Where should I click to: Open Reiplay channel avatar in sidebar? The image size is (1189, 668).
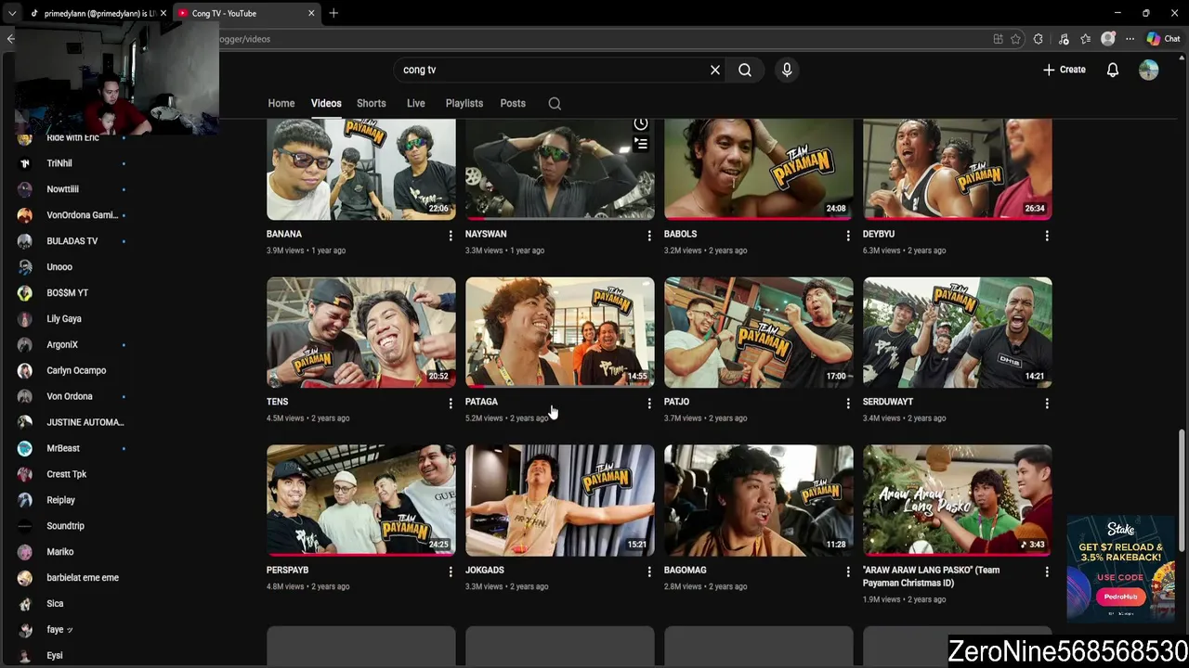25,500
